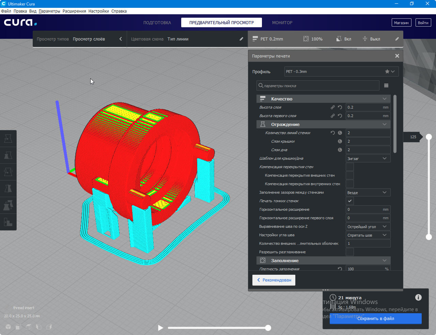
Task: Select the Scale tool in left toolbar
Action: click(x=8, y=155)
